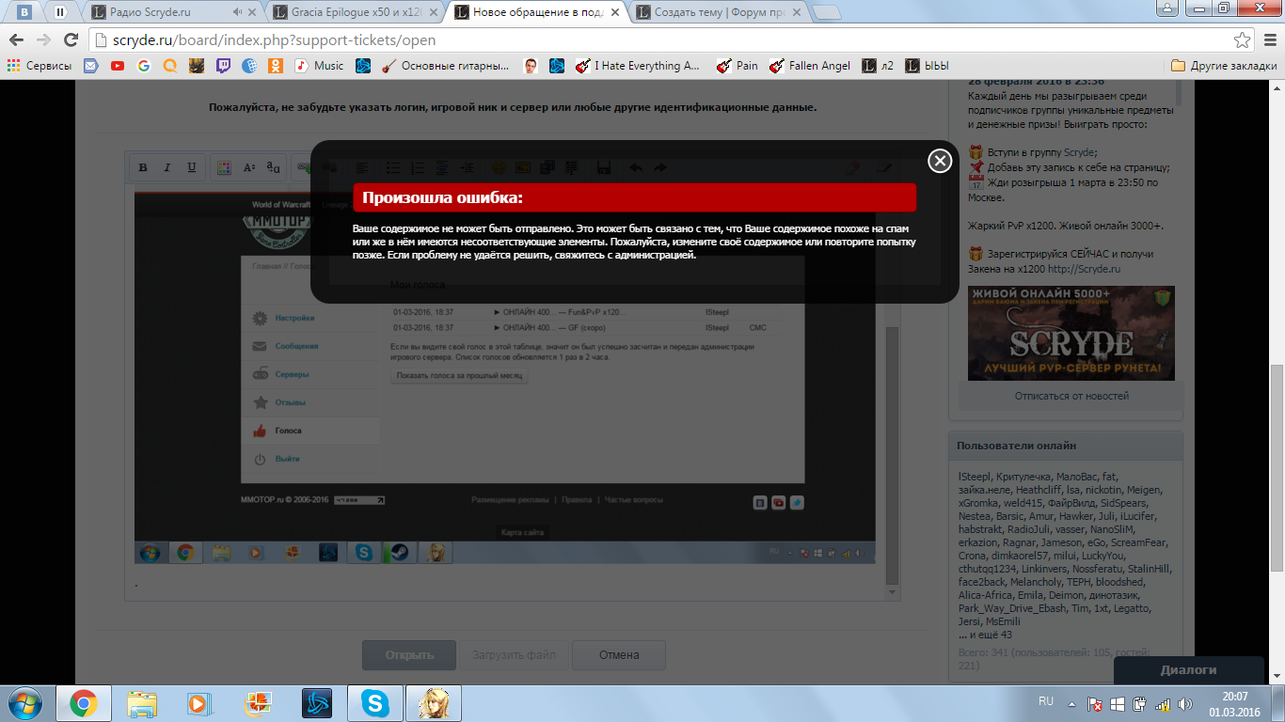Open the text color palette in editor
This screenshot has width=1285, height=722.
pos(224,168)
